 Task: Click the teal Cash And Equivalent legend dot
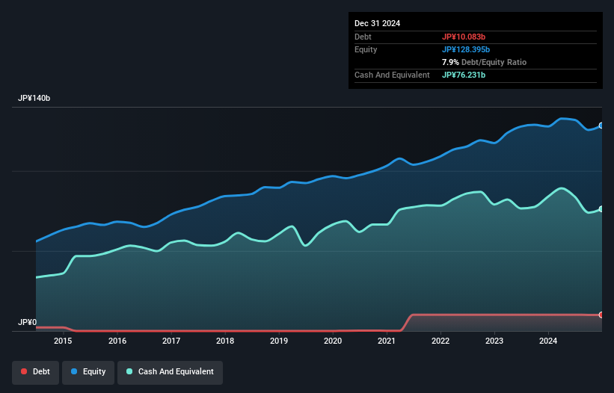[x=129, y=371]
